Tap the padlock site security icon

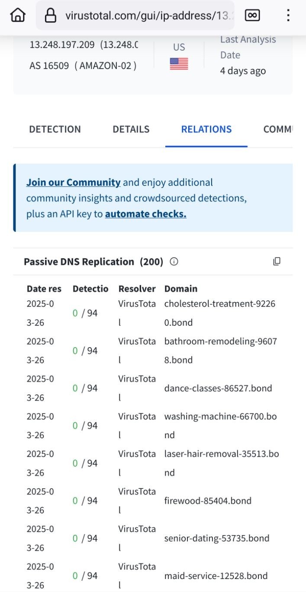[x=51, y=16]
